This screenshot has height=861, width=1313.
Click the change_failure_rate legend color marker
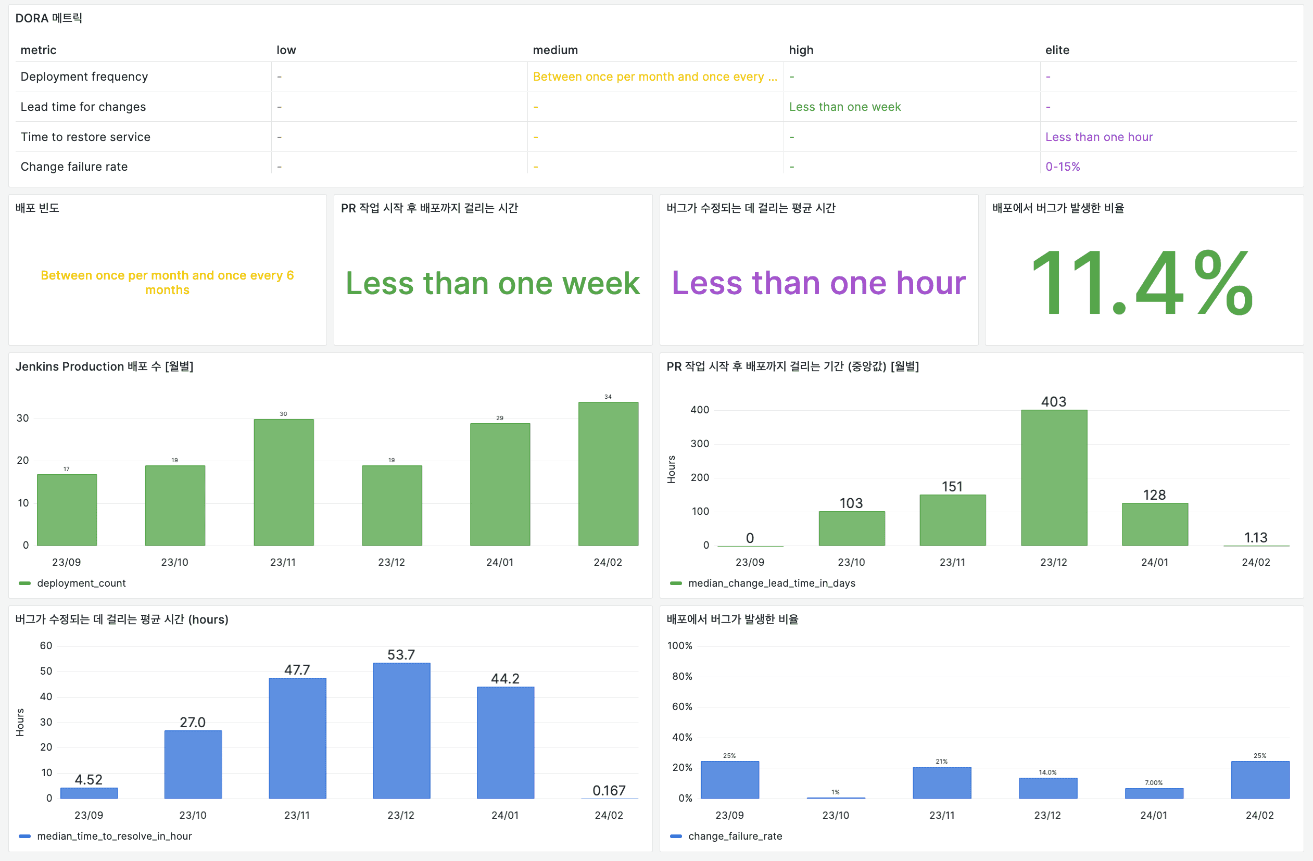click(675, 836)
